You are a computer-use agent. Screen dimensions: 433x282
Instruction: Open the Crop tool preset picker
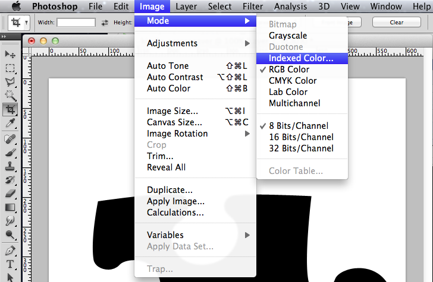coord(19,23)
